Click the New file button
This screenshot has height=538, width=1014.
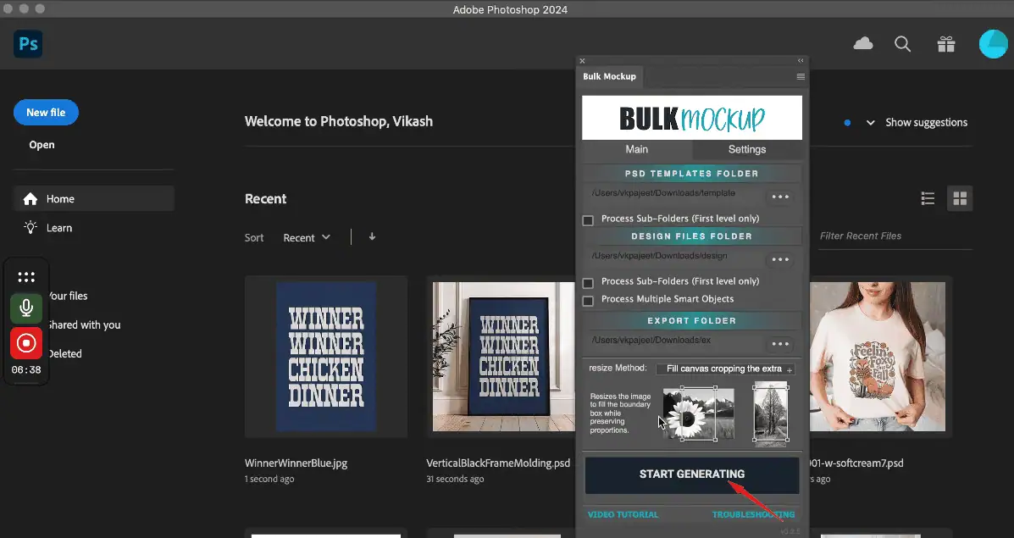(x=46, y=113)
